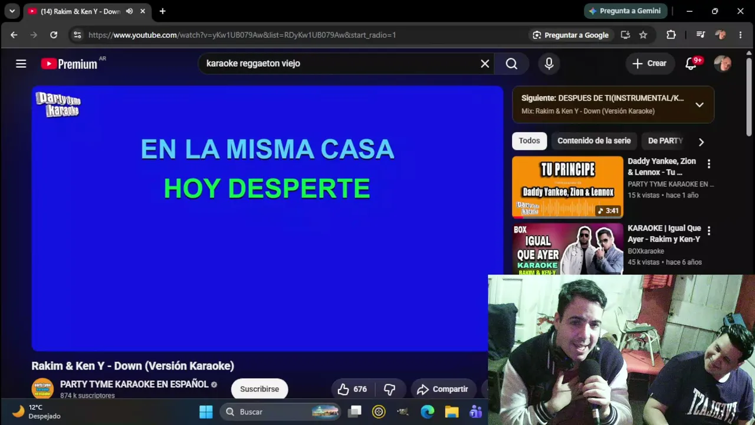Close the Rakim & Ken Y tab
This screenshot has width=755, height=425.
(143, 11)
